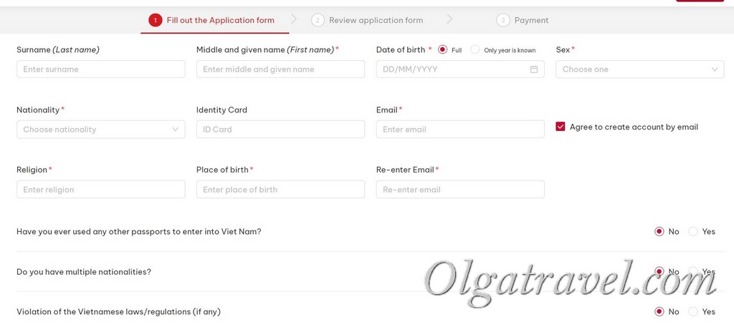Click the Enter surname field
Screen dimensions: 734x325
100,69
